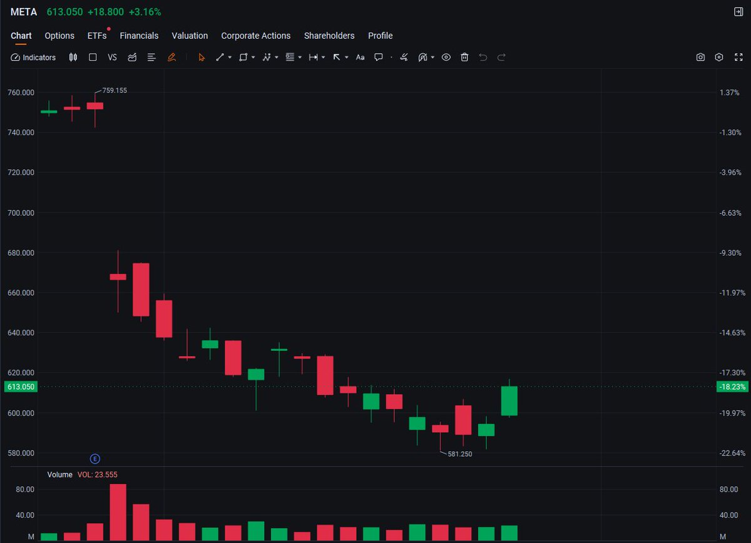Click the undo arrow icon

point(483,57)
